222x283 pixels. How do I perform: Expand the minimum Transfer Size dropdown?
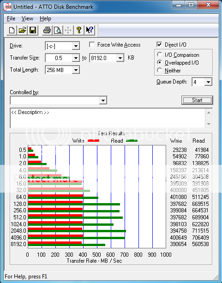(76, 58)
